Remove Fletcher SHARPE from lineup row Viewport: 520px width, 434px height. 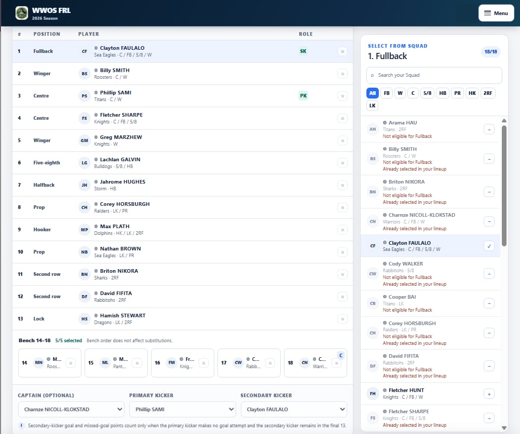tap(342, 118)
